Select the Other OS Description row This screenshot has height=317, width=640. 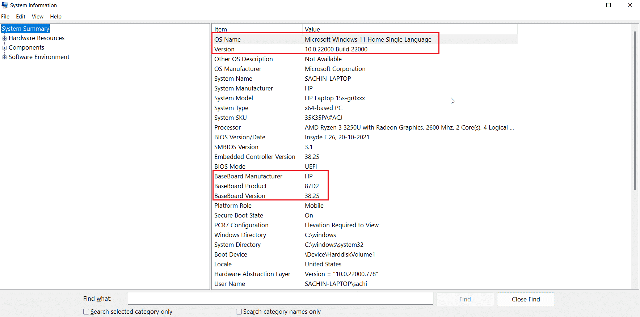365,59
